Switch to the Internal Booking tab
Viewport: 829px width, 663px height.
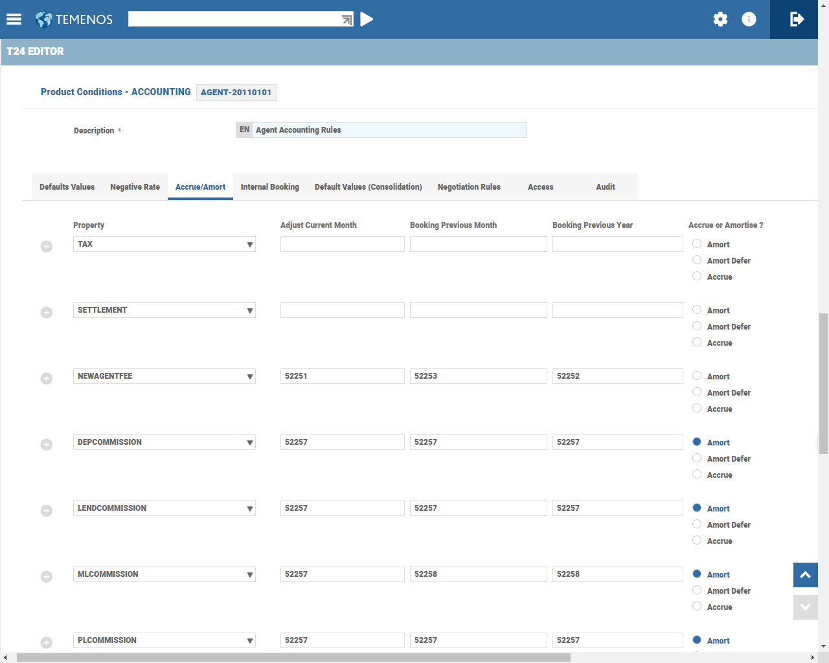269,187
